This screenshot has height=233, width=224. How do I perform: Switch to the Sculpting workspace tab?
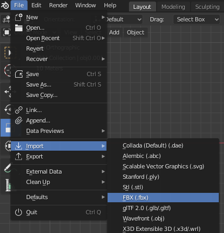pos(207,7)
